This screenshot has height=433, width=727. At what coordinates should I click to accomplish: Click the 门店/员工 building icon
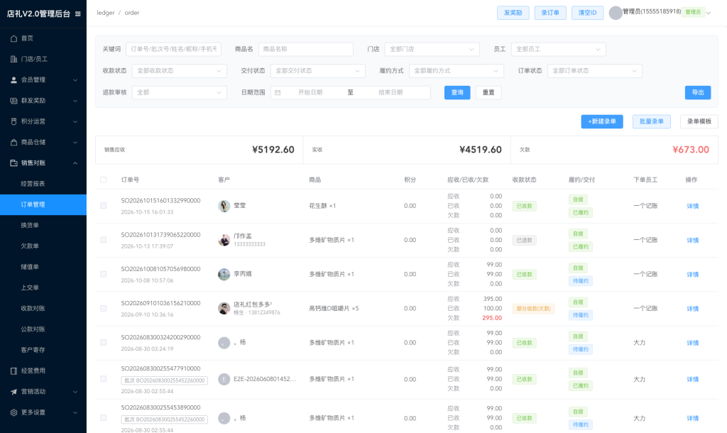click(14, 60)
